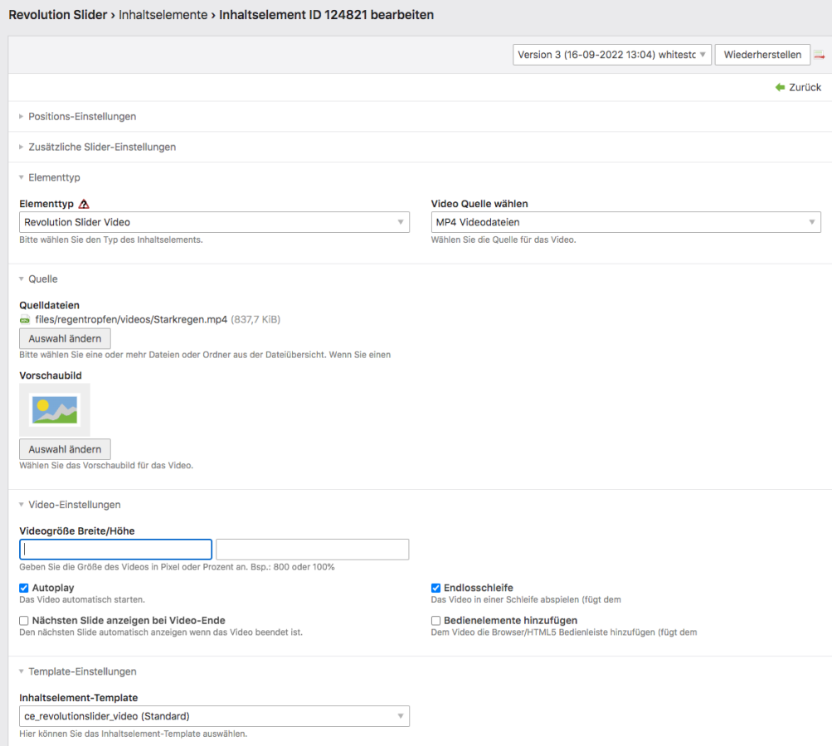Screen dimensions: 832x746
Task: Open the Video Quelle wählen dropdown
Action: point(625,222)
